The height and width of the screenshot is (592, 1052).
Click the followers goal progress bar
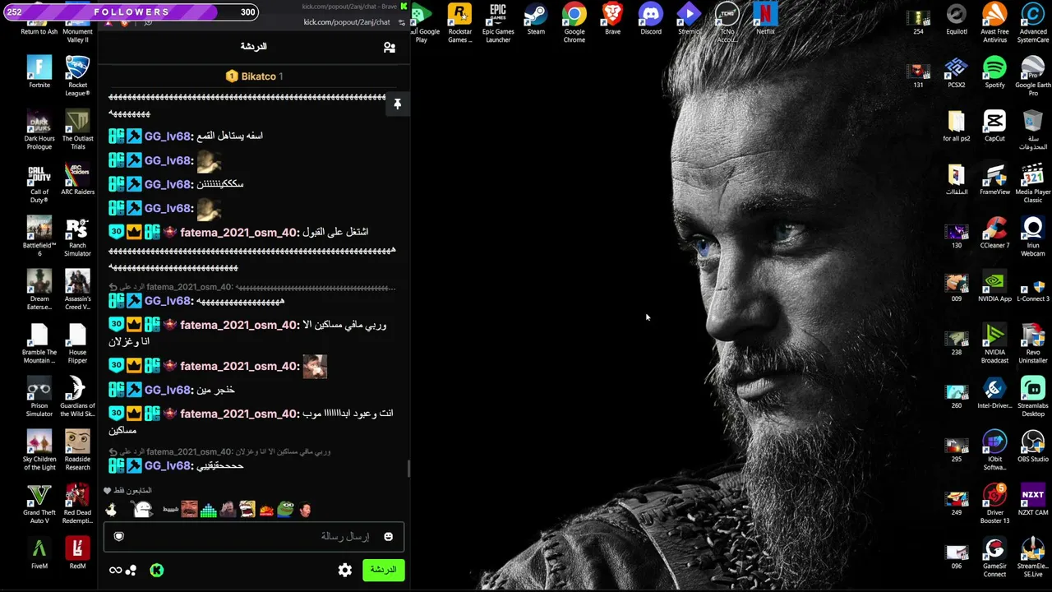point(130,12)
